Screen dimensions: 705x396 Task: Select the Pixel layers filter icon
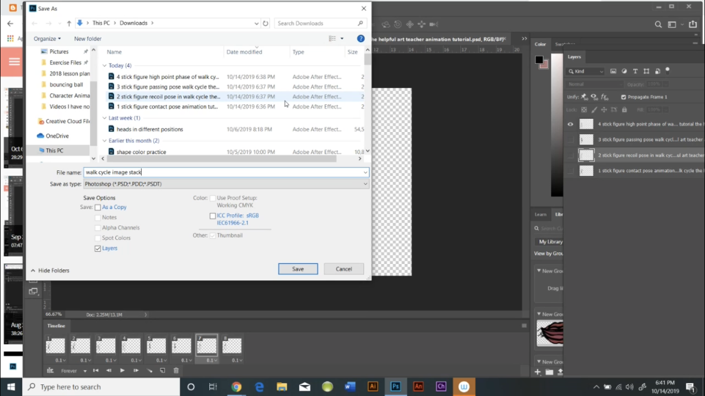[614, 71]
